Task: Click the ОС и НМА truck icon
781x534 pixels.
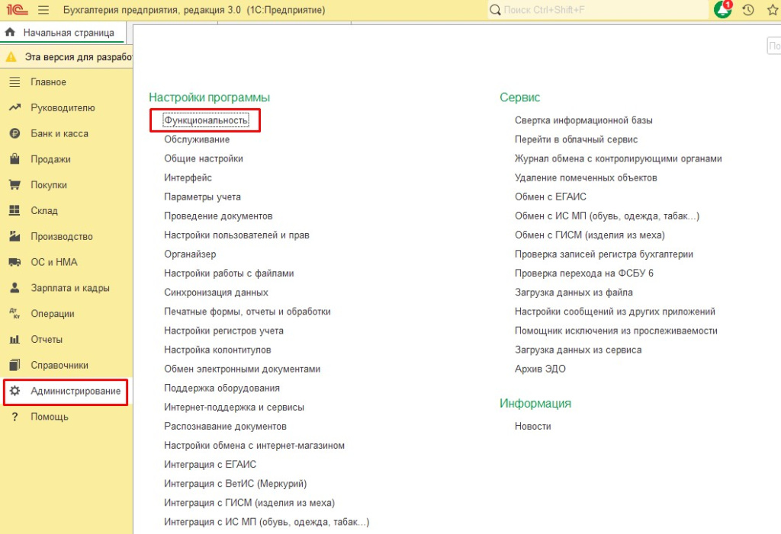Action: 15,262
